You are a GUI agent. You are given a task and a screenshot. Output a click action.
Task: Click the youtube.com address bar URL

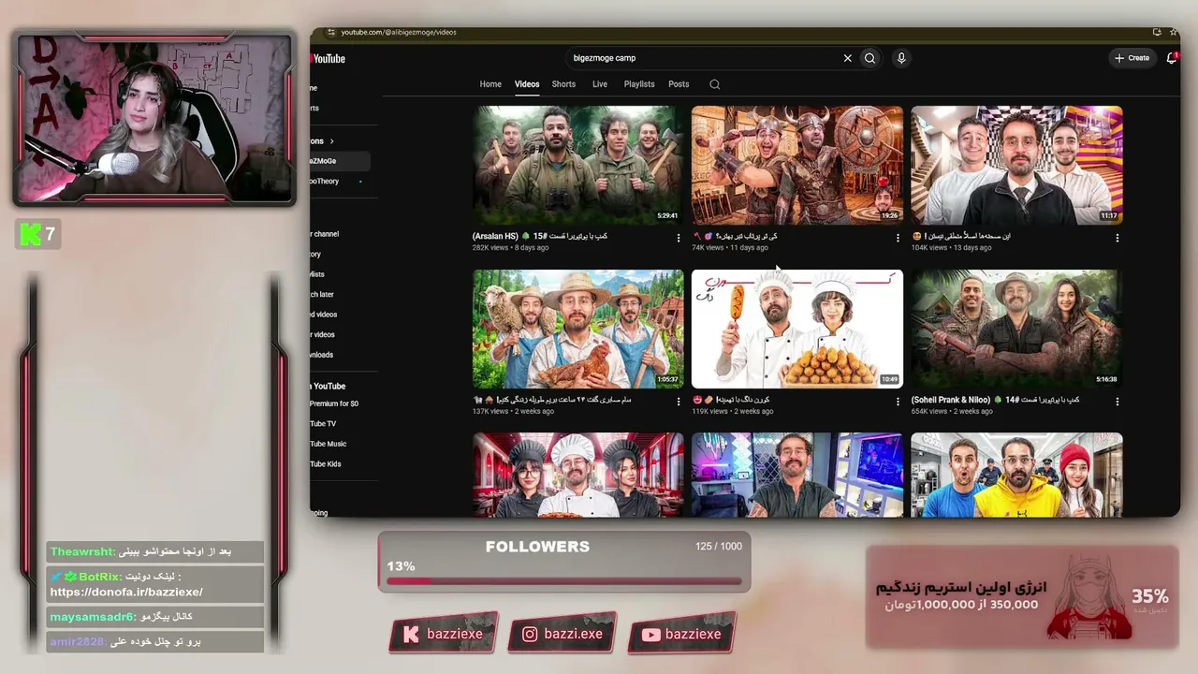(399, 32)
